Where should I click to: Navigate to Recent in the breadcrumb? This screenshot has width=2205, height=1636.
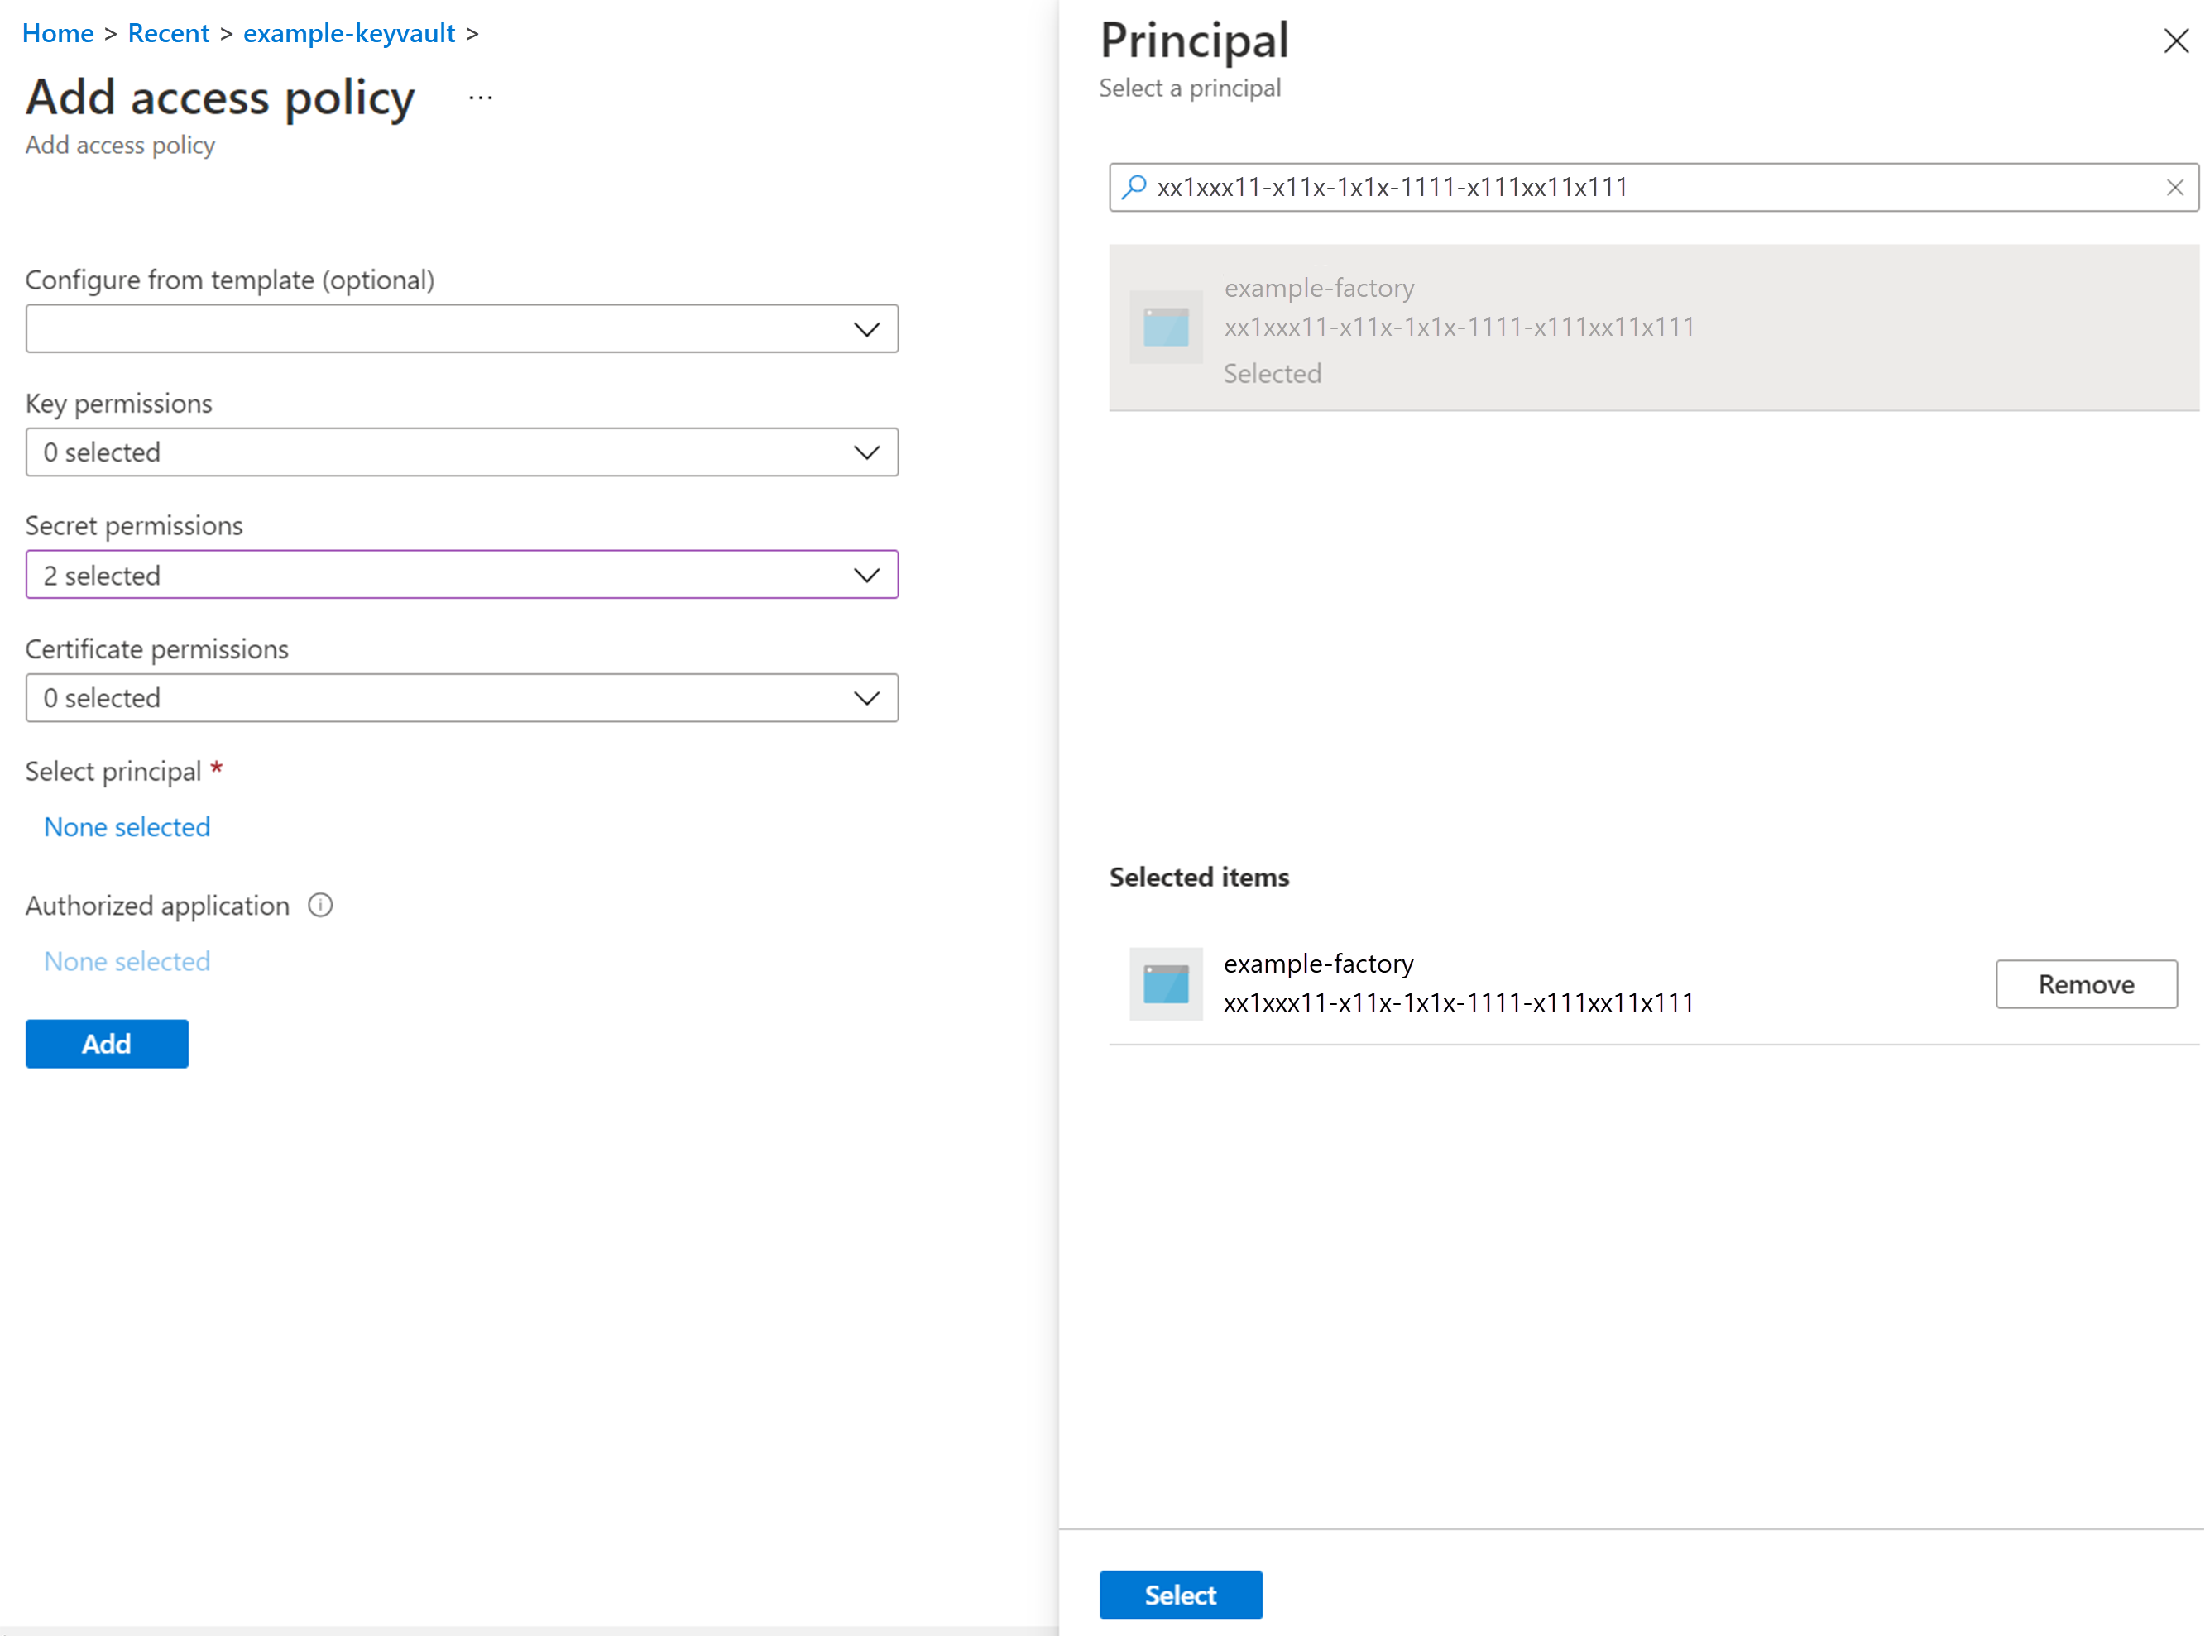tap(169, 34)
